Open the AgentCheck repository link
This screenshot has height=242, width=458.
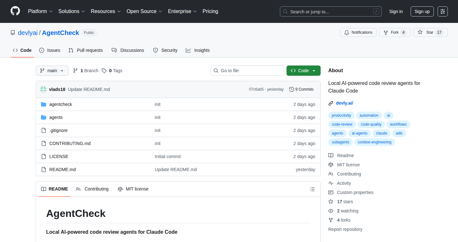pyautogui.click(x=60, y=33)
